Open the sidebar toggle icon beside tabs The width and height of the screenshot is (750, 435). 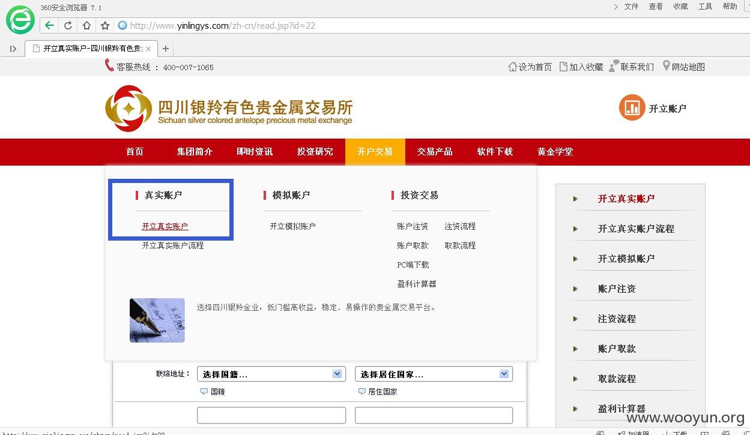pyautogui.click(x=13, y=49)
